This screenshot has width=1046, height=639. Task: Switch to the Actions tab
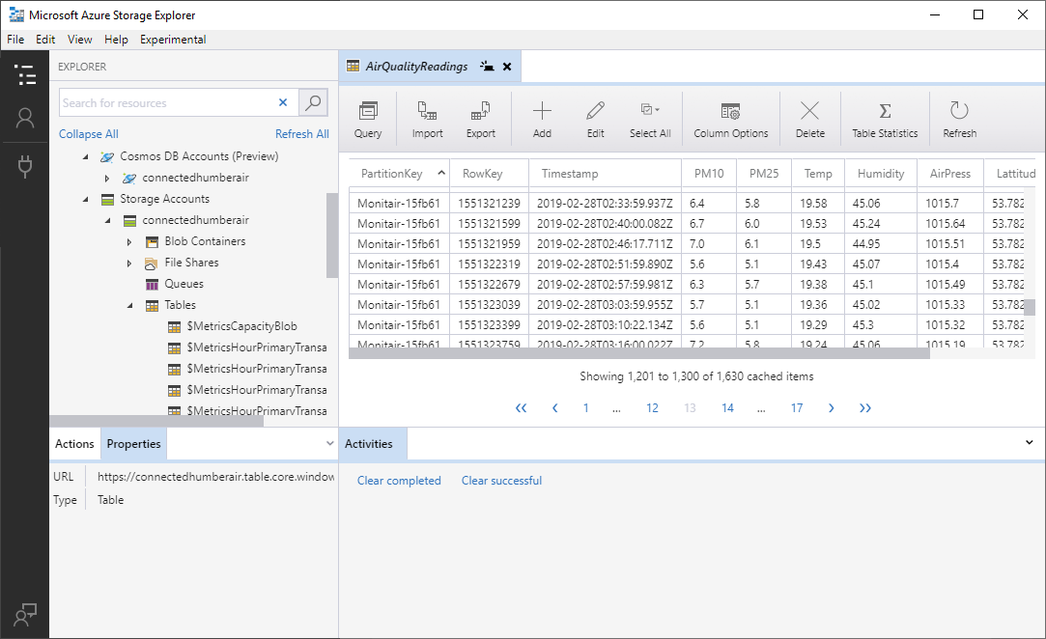coord(74,443)
